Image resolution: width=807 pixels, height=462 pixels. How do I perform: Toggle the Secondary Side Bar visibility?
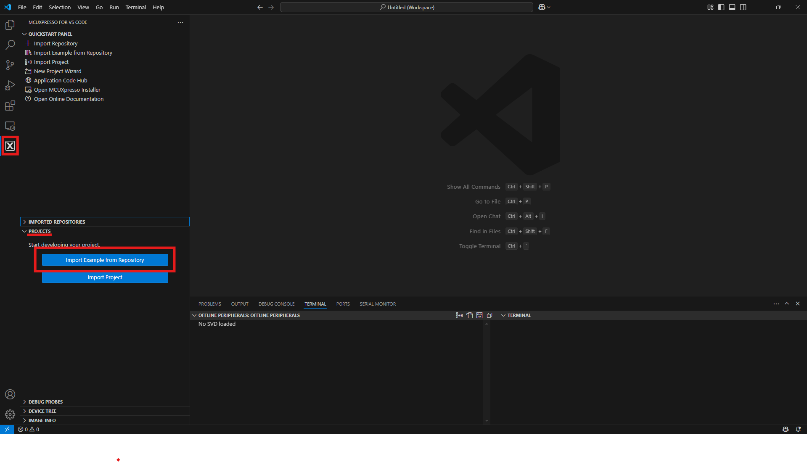[x=743, y=7]
